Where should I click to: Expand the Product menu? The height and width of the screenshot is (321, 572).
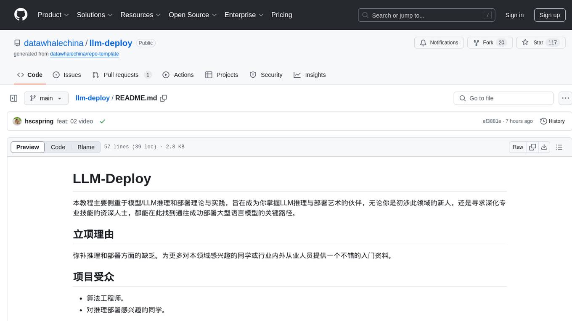(x=53, y=15)
